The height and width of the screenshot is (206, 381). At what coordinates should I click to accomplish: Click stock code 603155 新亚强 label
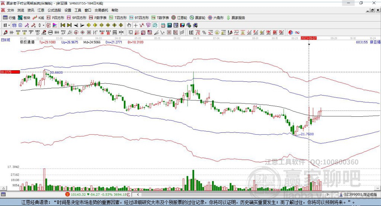pos(368,42)
